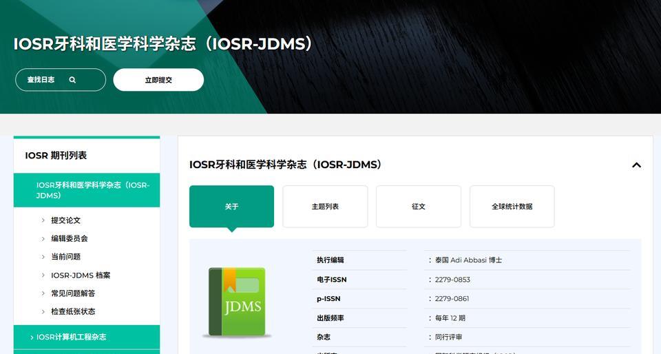Click the 立即提交 button

click(158, 80)
